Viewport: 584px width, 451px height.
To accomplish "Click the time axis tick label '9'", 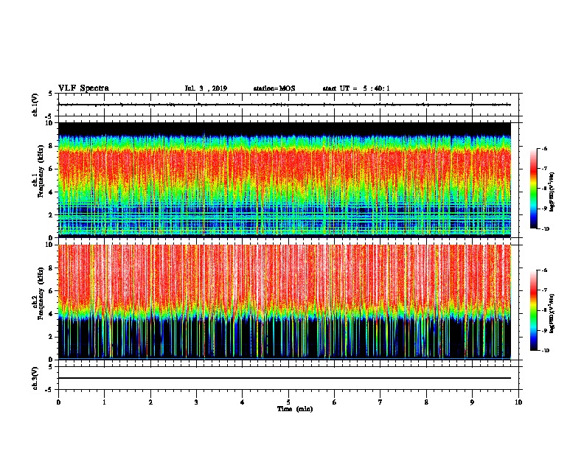I will click(x=472, y=402).
